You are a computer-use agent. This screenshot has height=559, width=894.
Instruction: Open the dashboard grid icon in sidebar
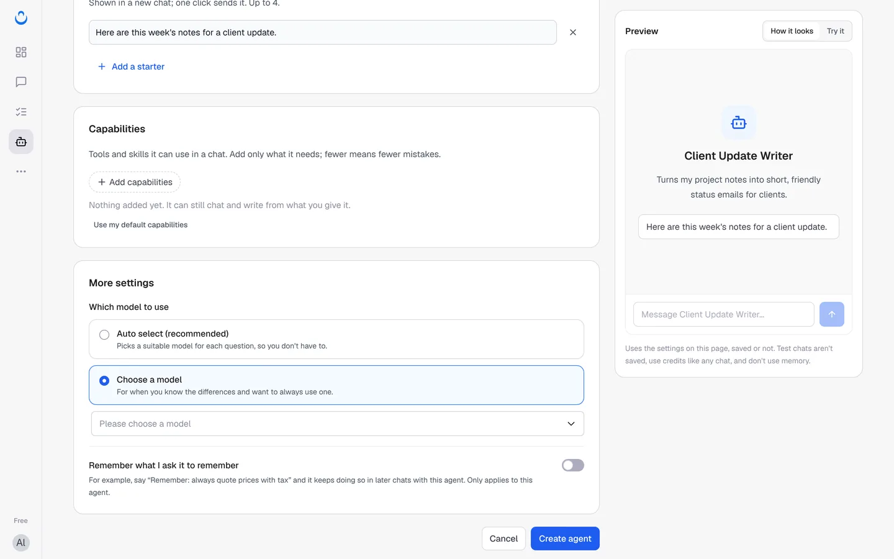tap(21, 52)
